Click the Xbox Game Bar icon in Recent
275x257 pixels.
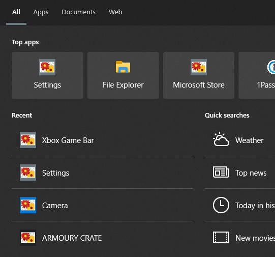(28, 140)
